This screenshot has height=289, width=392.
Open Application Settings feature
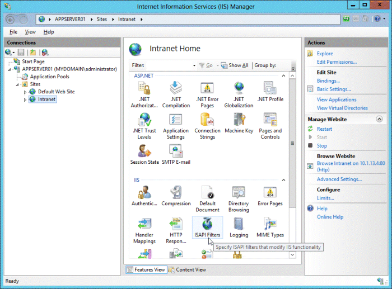click(176, 126)
